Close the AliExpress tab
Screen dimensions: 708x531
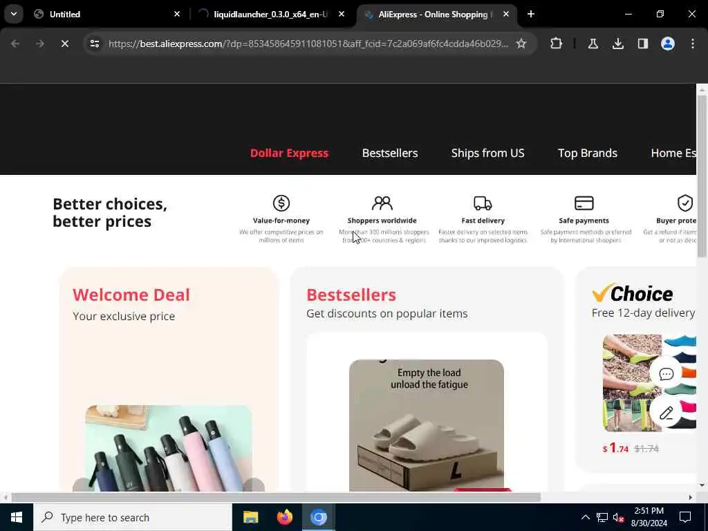click(x=505, y=15)
